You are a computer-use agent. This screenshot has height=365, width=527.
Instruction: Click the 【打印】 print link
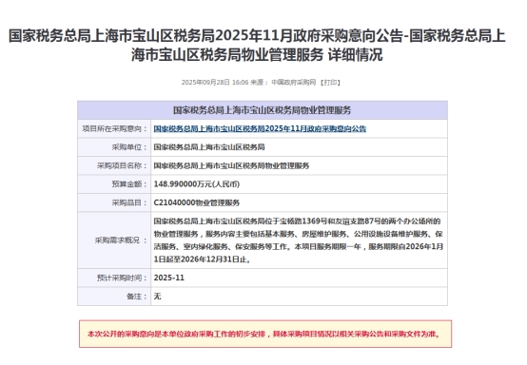330,83
